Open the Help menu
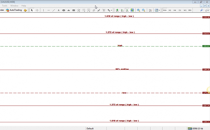Viewport: 210px width, 130px height. click(x=24, y=6)
